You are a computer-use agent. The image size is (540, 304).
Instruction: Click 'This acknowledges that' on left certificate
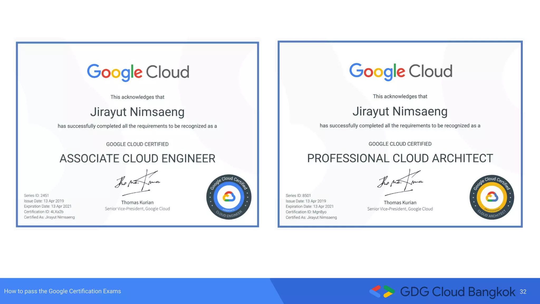(137, 97)
